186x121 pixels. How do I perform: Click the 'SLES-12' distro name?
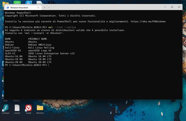coord(10,54)
